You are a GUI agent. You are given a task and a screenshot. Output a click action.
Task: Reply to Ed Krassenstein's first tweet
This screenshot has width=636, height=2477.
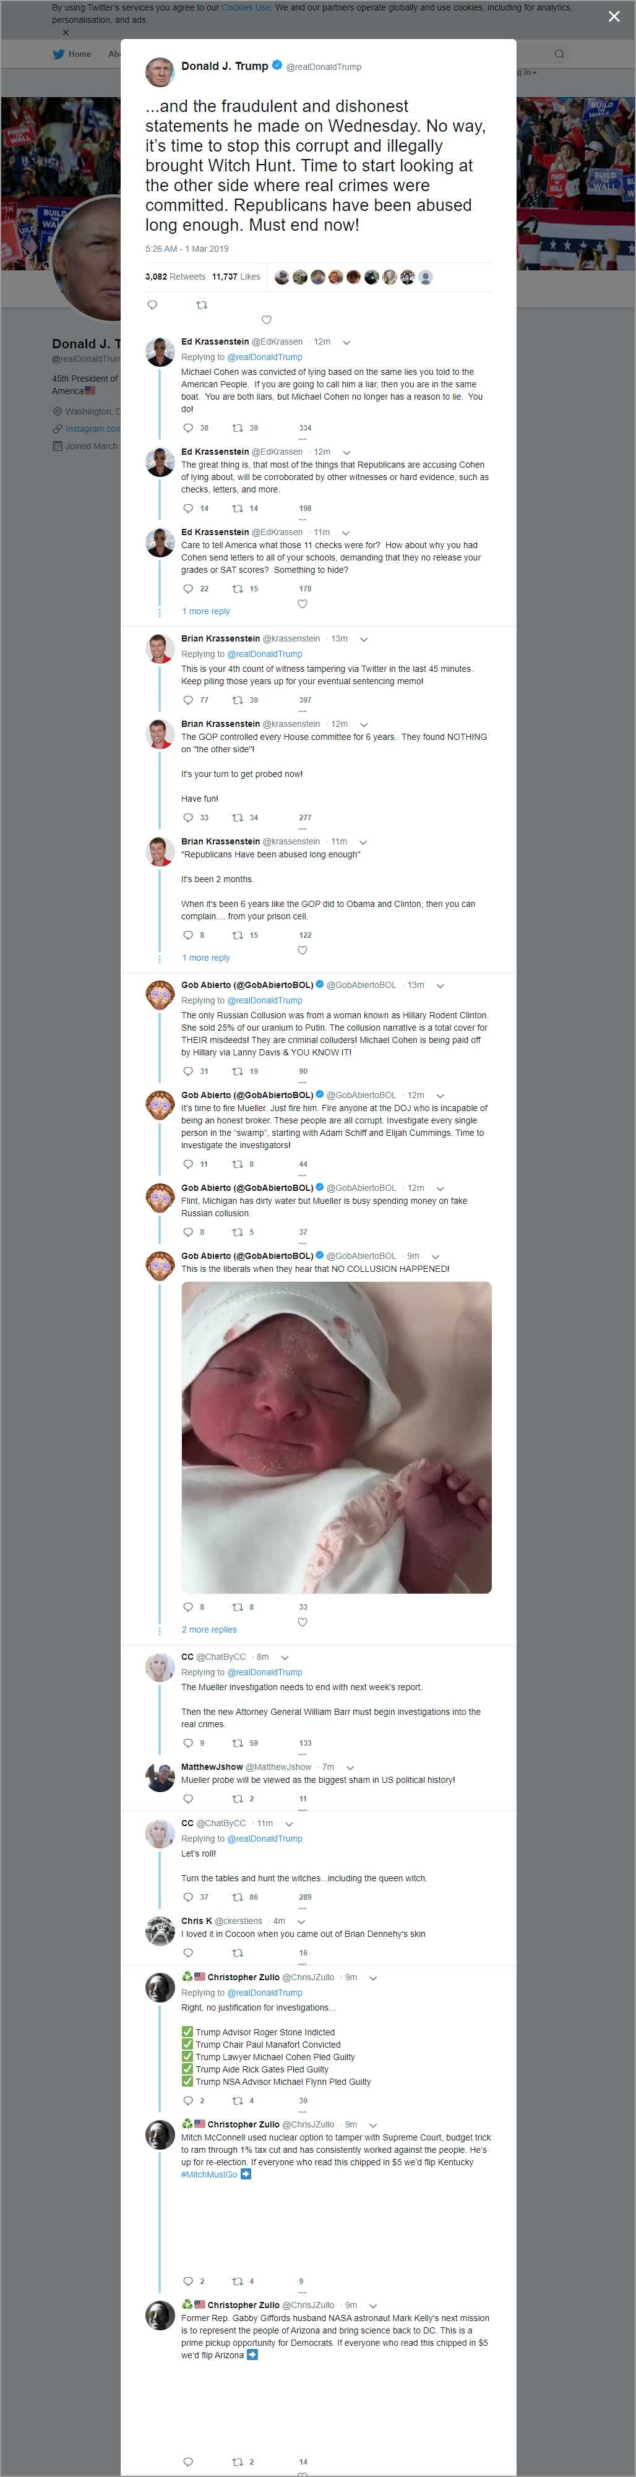(x=187, y=428)
